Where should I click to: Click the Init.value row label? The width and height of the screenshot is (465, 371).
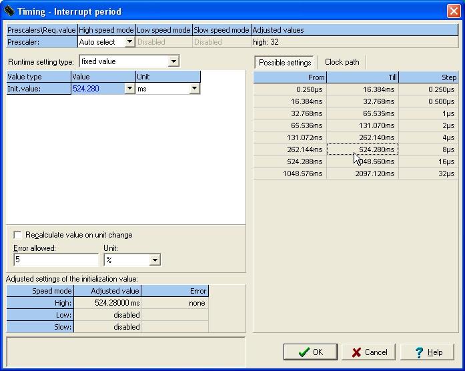39,89
